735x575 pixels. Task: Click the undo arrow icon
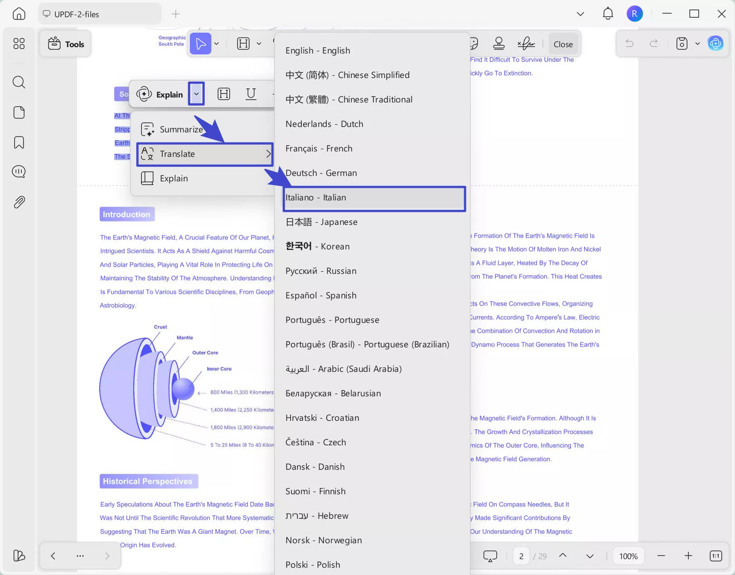point(629,44)
